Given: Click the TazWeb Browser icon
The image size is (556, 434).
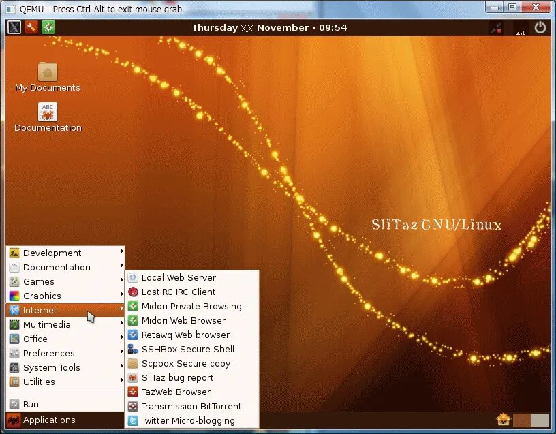Looking at the screenshot, I should [x=133, y=392].
